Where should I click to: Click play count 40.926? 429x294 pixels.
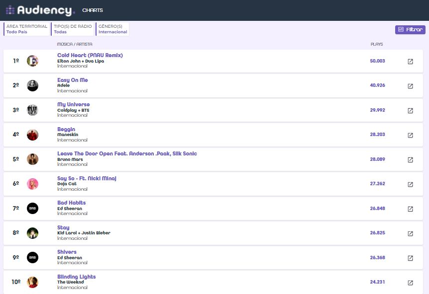377,85
